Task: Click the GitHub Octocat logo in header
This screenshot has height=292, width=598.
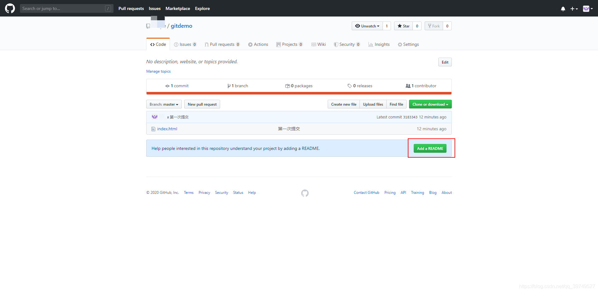Action: [10, 8]
